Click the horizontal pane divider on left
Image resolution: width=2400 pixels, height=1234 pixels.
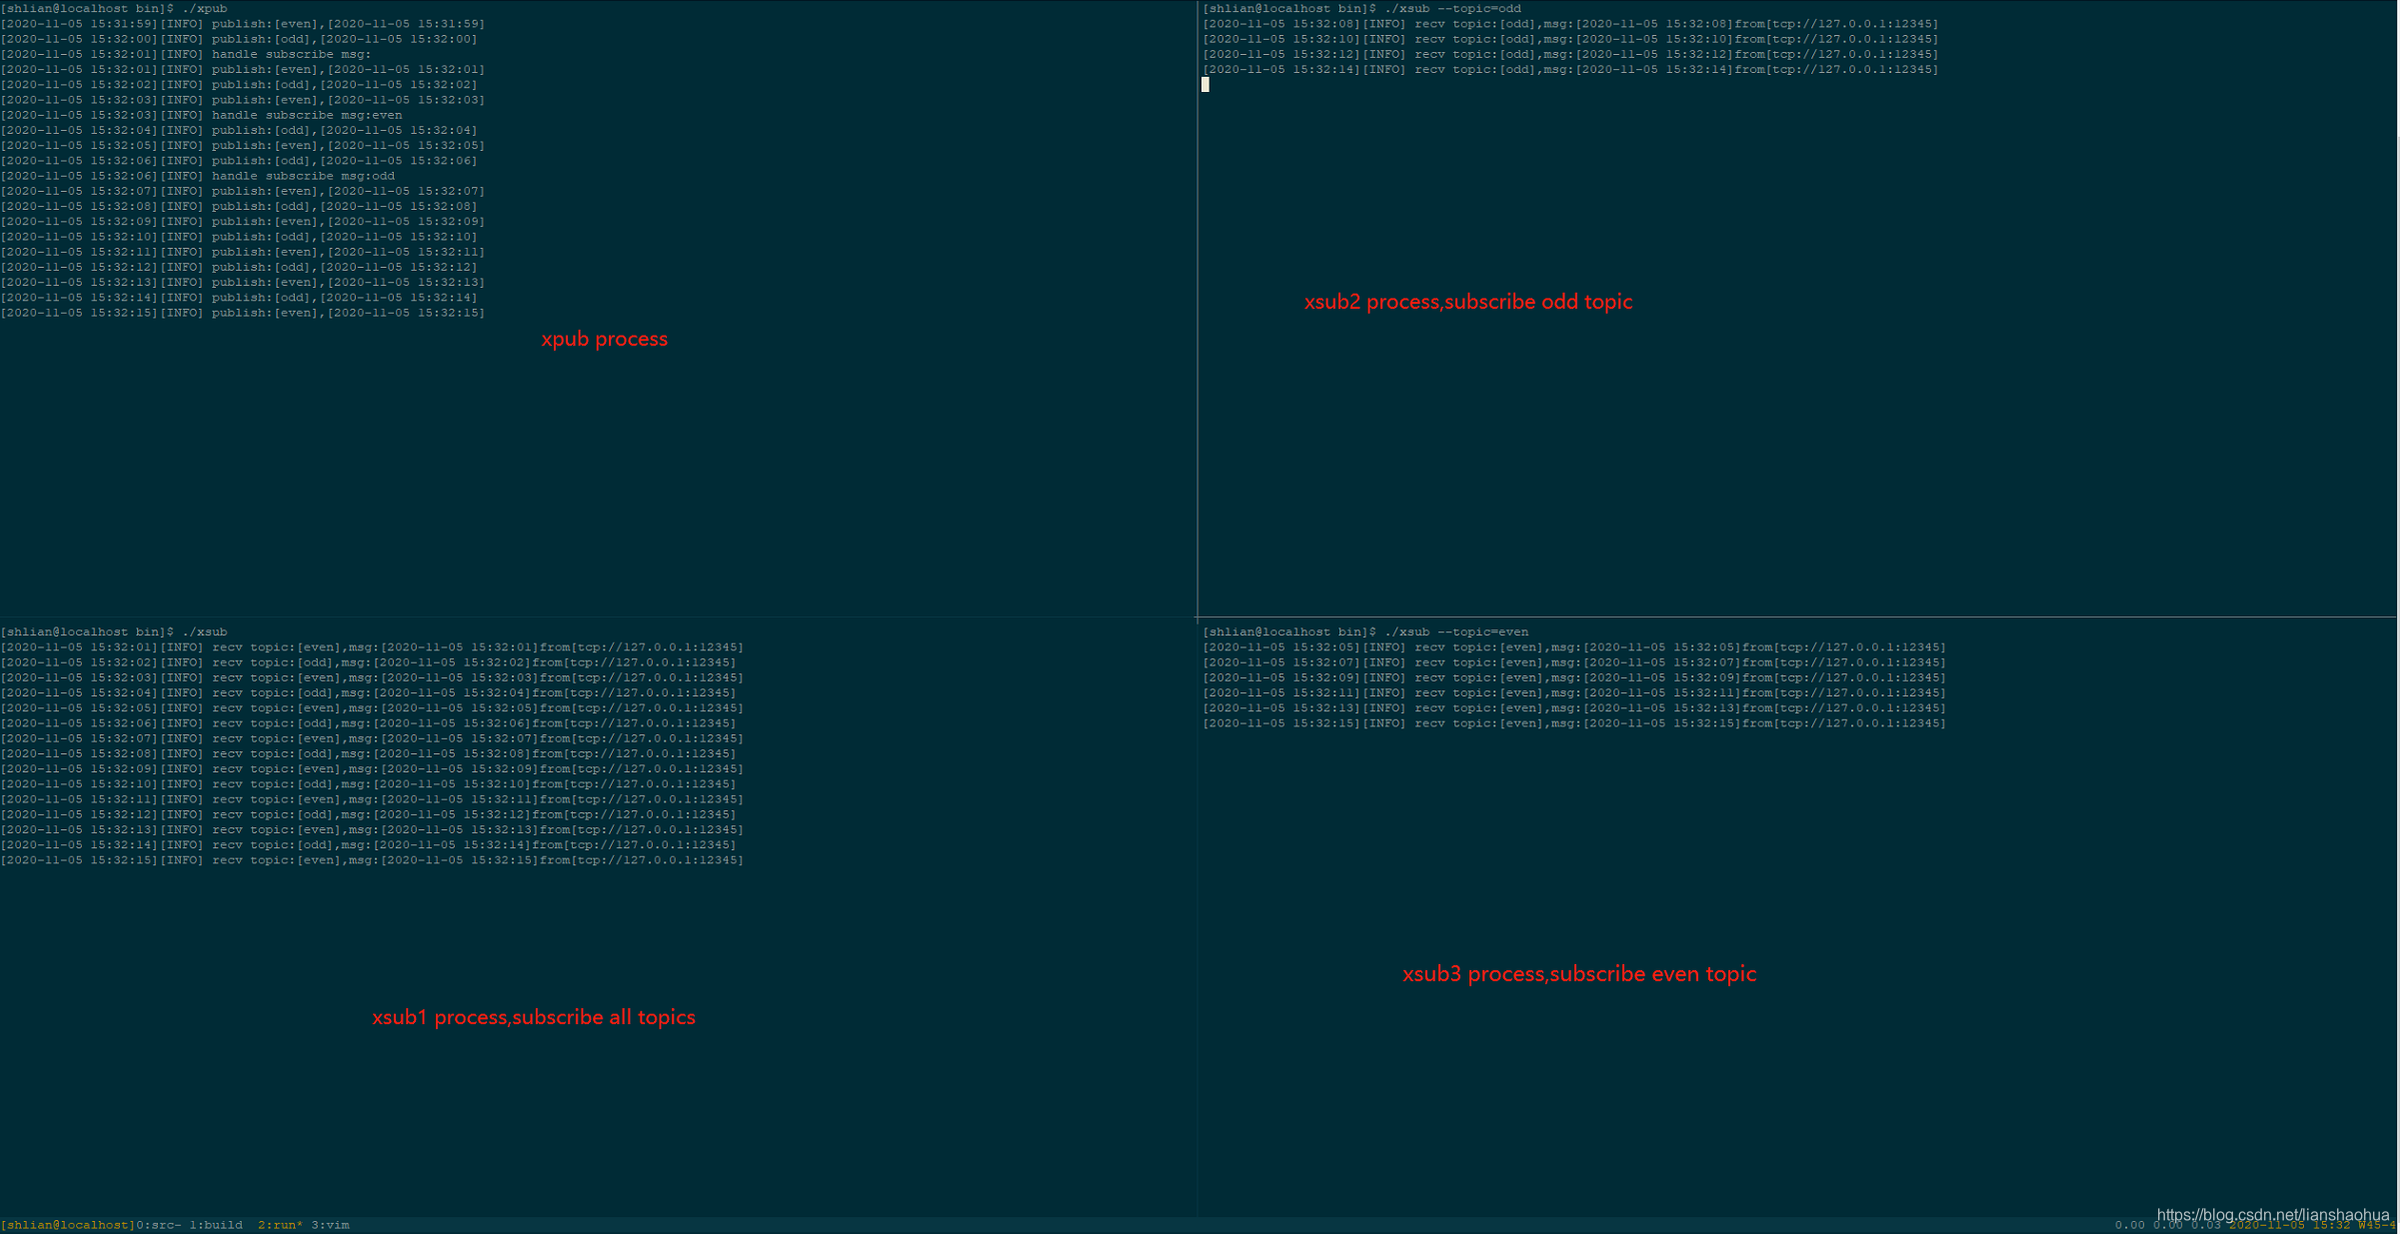[x=600, y=617]
